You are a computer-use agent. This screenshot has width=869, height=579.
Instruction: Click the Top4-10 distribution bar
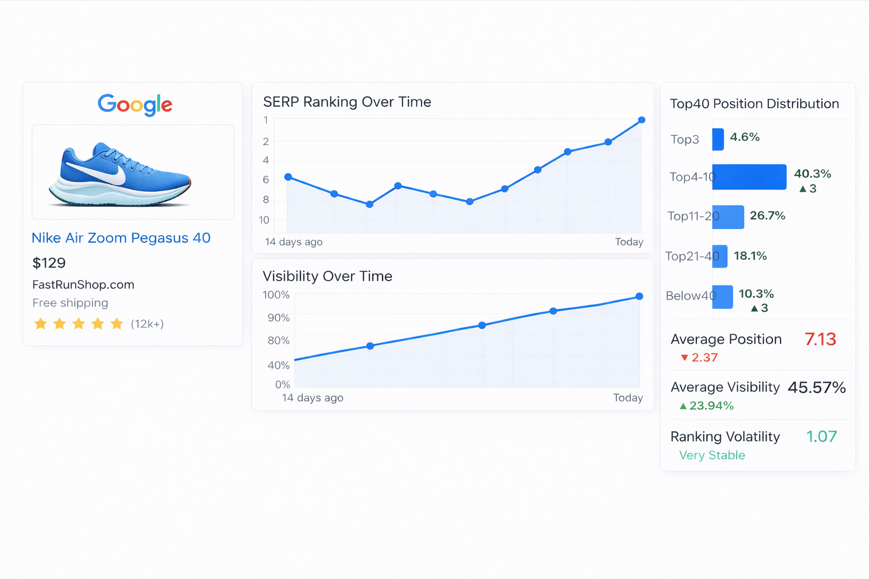(x=749, y=177)
